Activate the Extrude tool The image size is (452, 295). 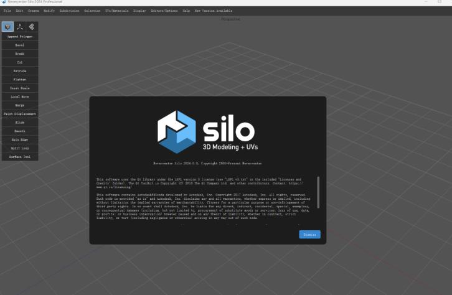pyautogui.click(x=20, y=71)
